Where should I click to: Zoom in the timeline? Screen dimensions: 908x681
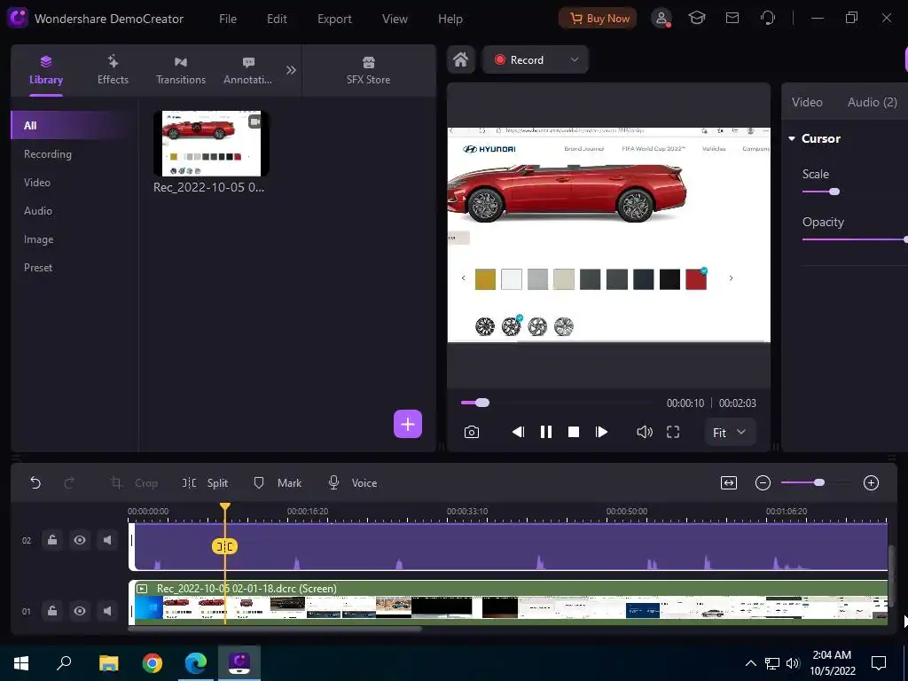coord(871,482)
